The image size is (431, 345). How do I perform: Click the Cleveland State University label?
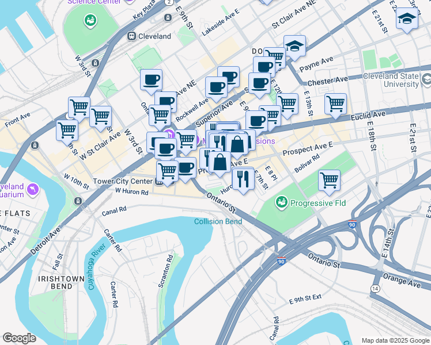pyautogui.click(x=391, y=80)
